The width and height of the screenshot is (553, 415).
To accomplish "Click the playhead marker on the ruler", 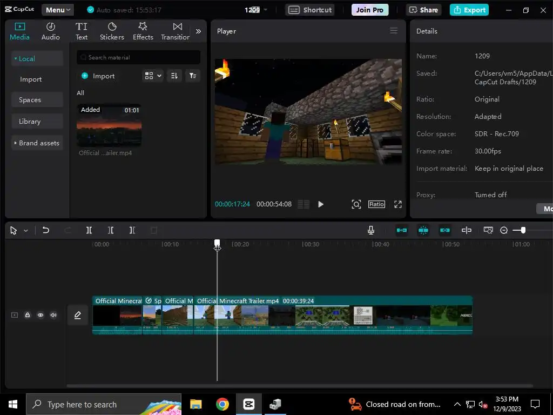I will (217, 244).
